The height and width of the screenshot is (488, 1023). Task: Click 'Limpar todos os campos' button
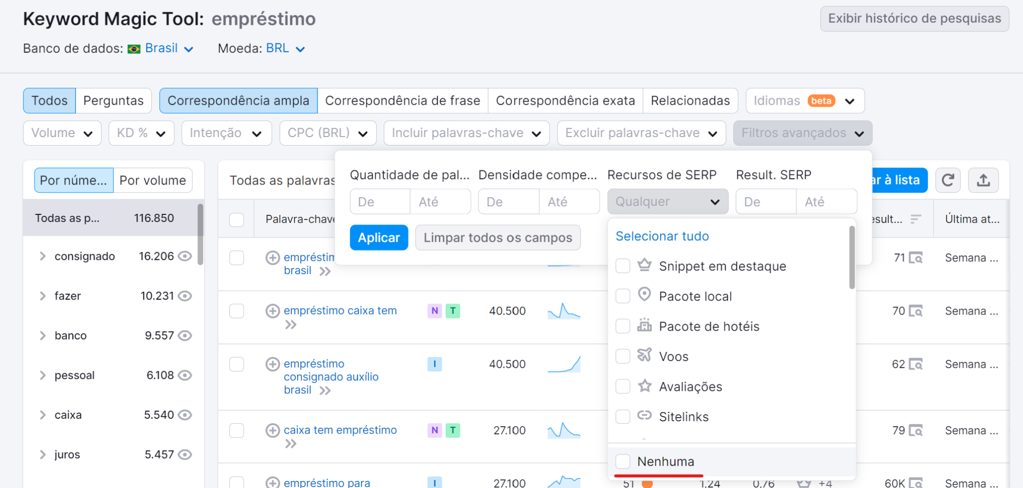click(498, 238)
